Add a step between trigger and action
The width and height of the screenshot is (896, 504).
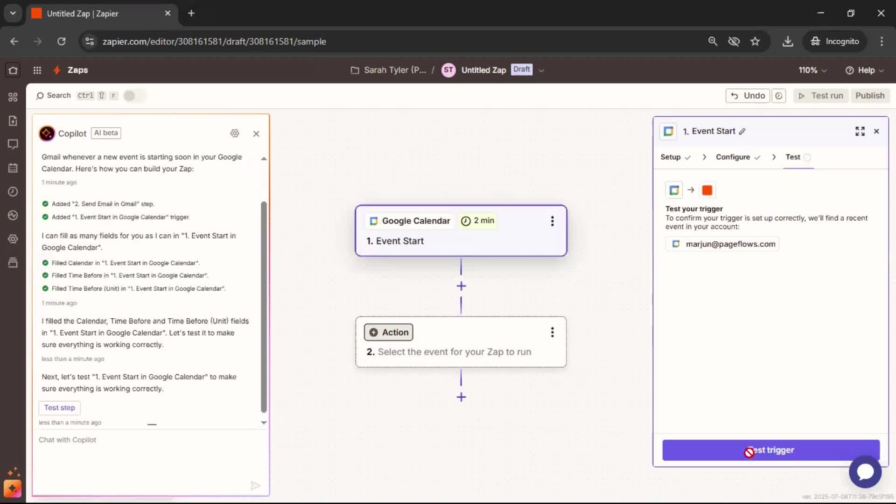pos(461,286)
